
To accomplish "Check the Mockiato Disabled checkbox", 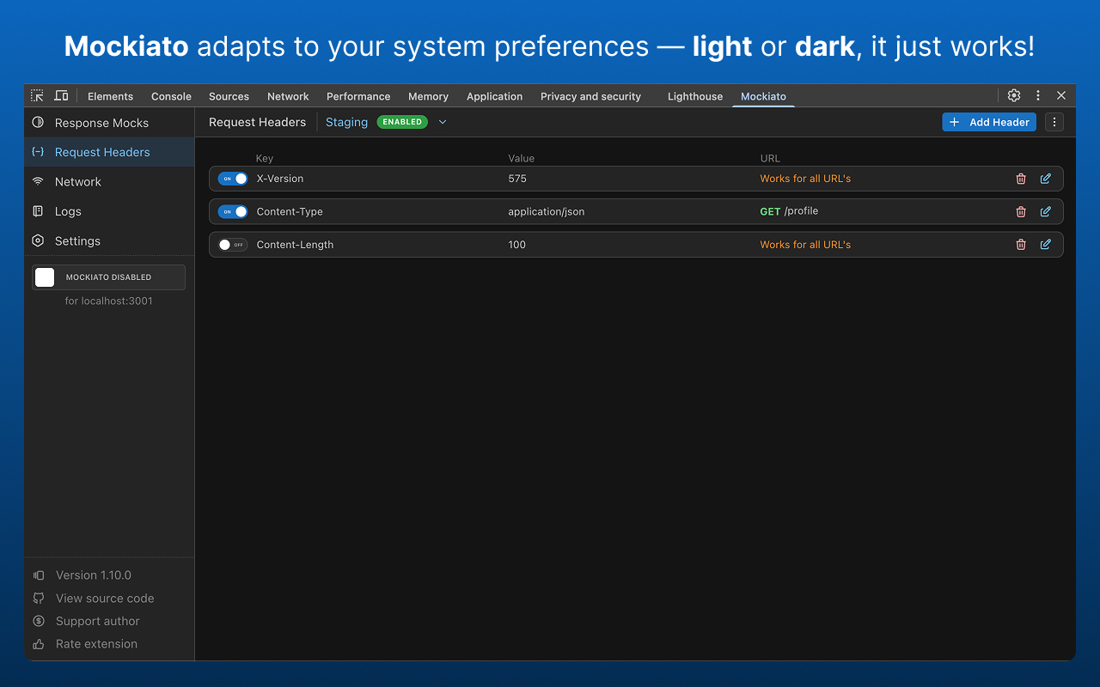I will point(45,277).
